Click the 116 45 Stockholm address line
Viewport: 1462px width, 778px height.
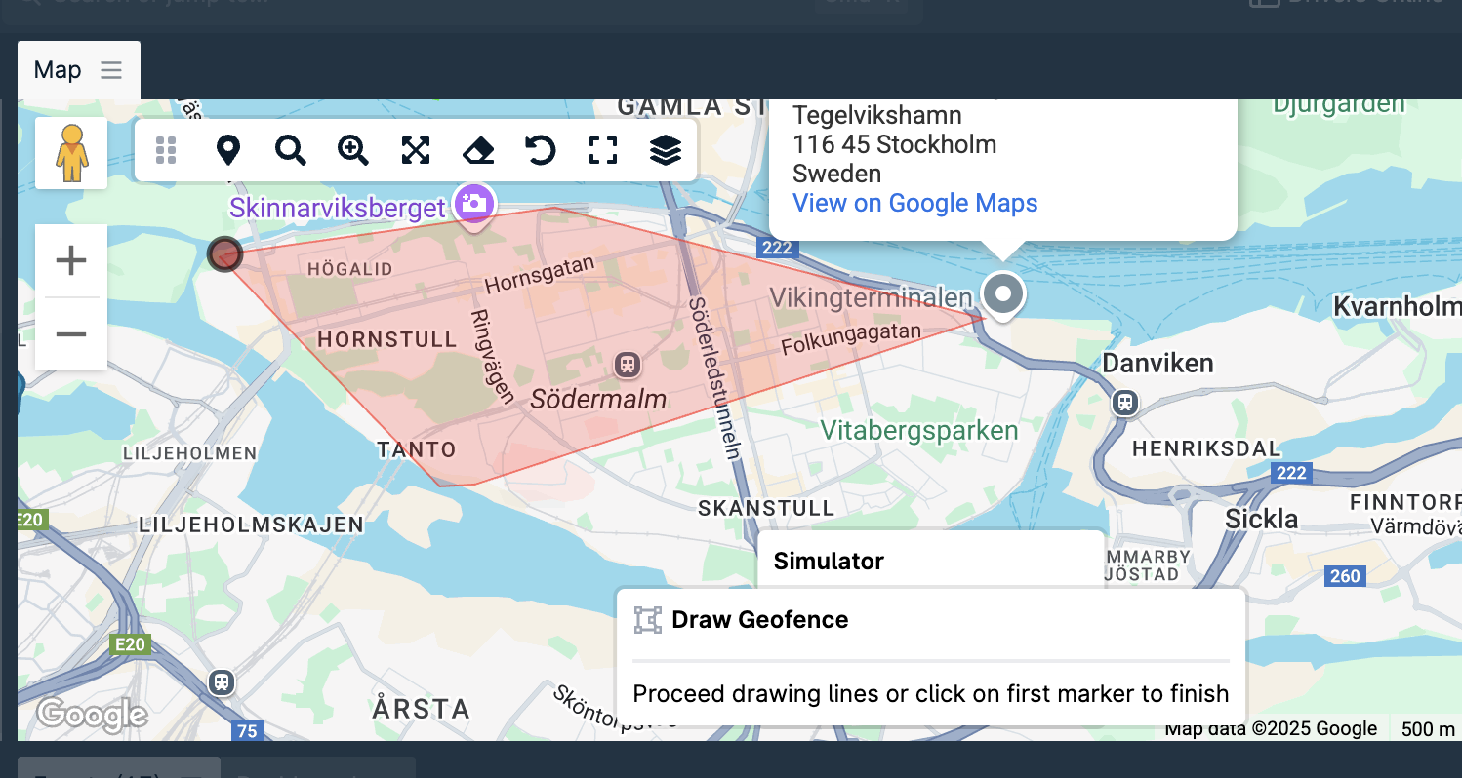(895, 144)
